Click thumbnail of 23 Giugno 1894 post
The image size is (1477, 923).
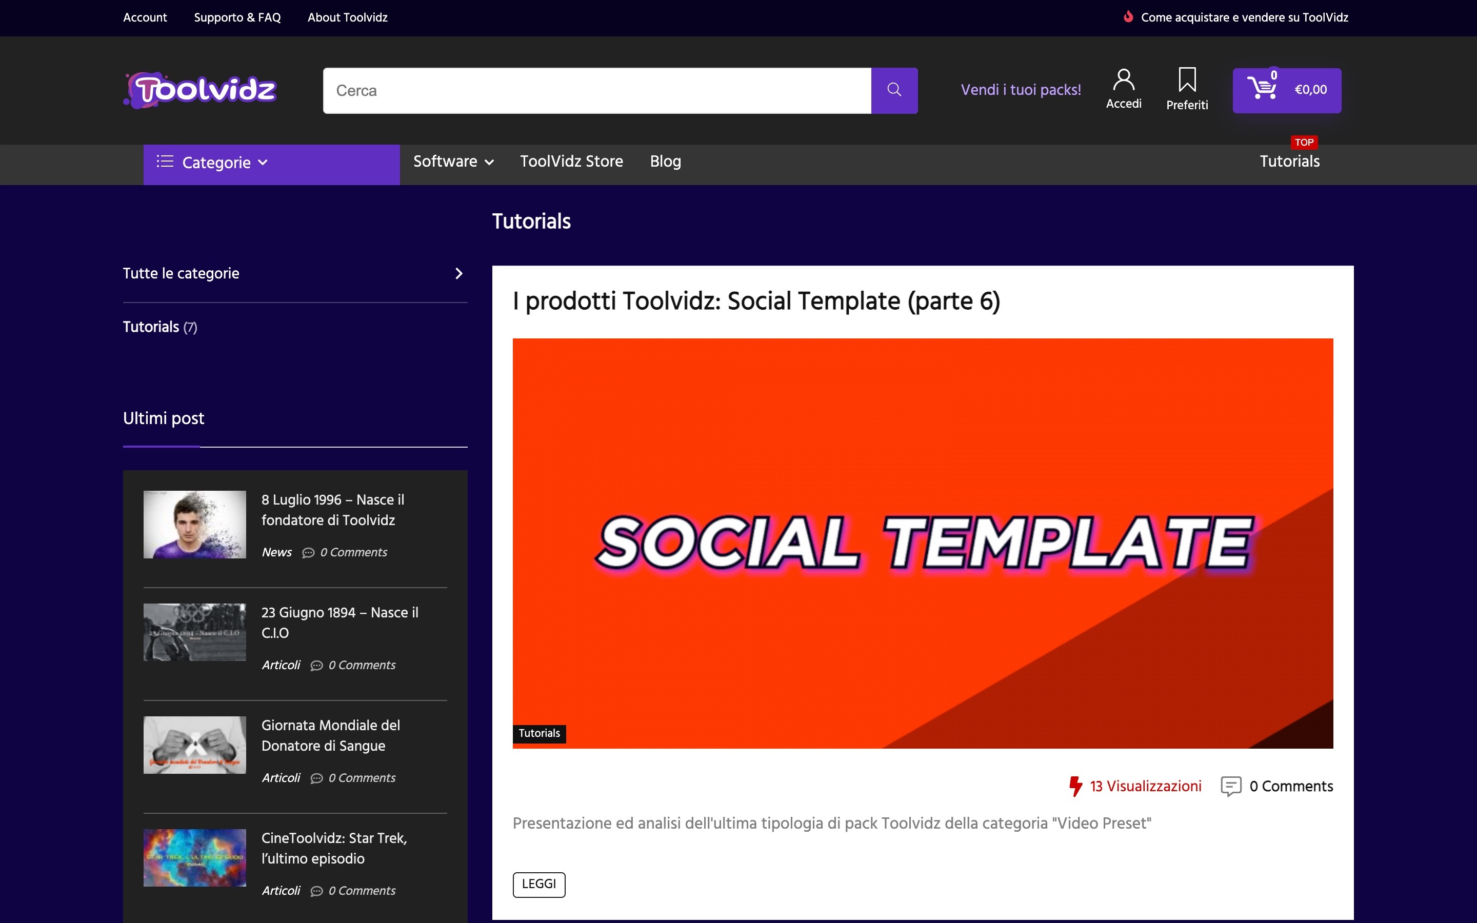195,632
